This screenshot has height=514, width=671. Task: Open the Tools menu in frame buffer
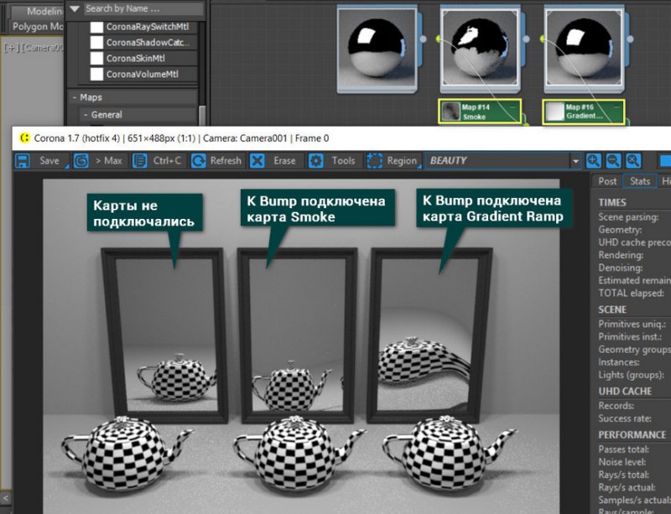(x=334, y=160)
